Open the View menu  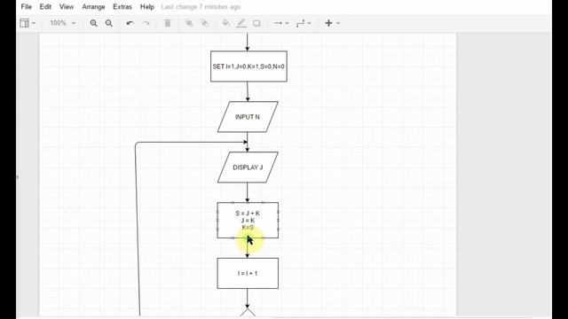pyautogui.click(x=67, y=7)
